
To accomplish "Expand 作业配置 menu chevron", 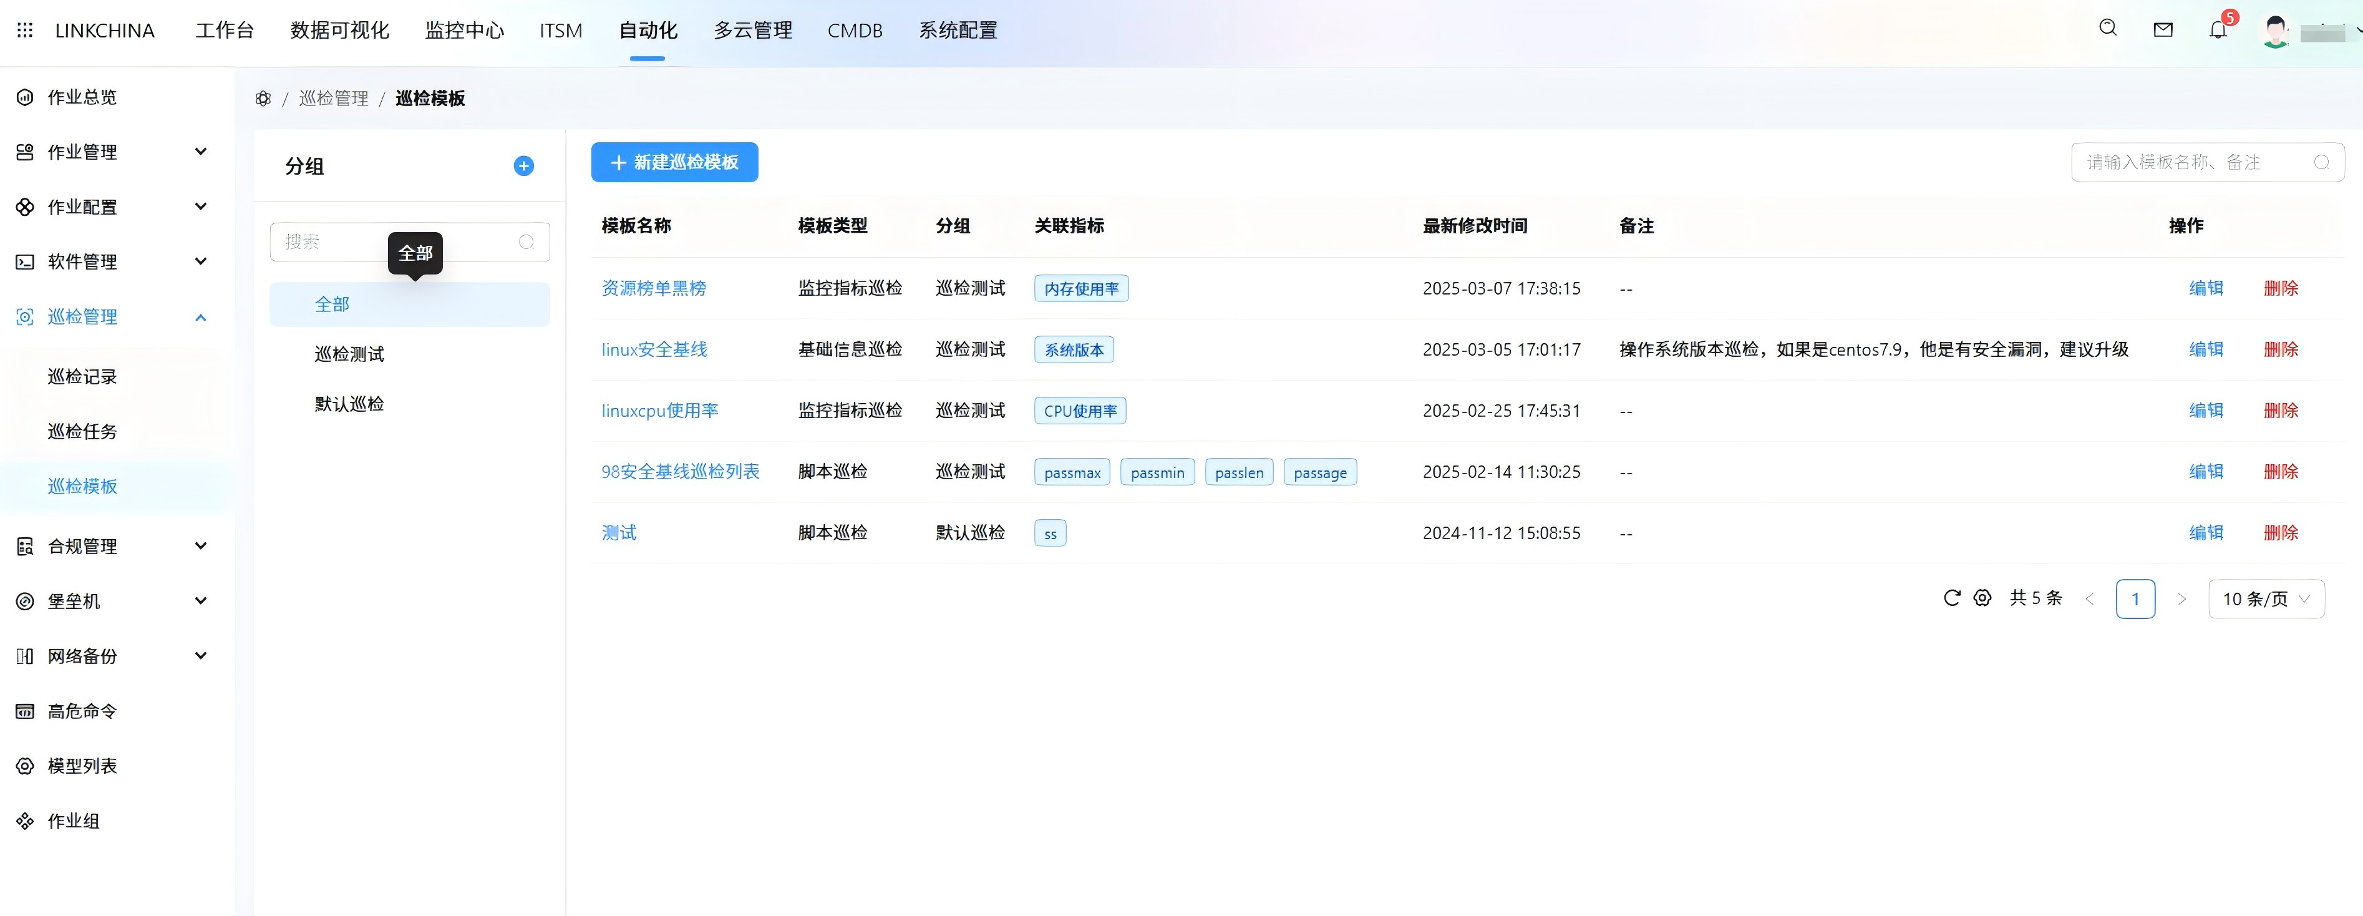I will 201,207.
